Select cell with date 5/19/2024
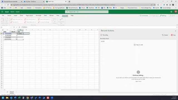 point(8,35)
